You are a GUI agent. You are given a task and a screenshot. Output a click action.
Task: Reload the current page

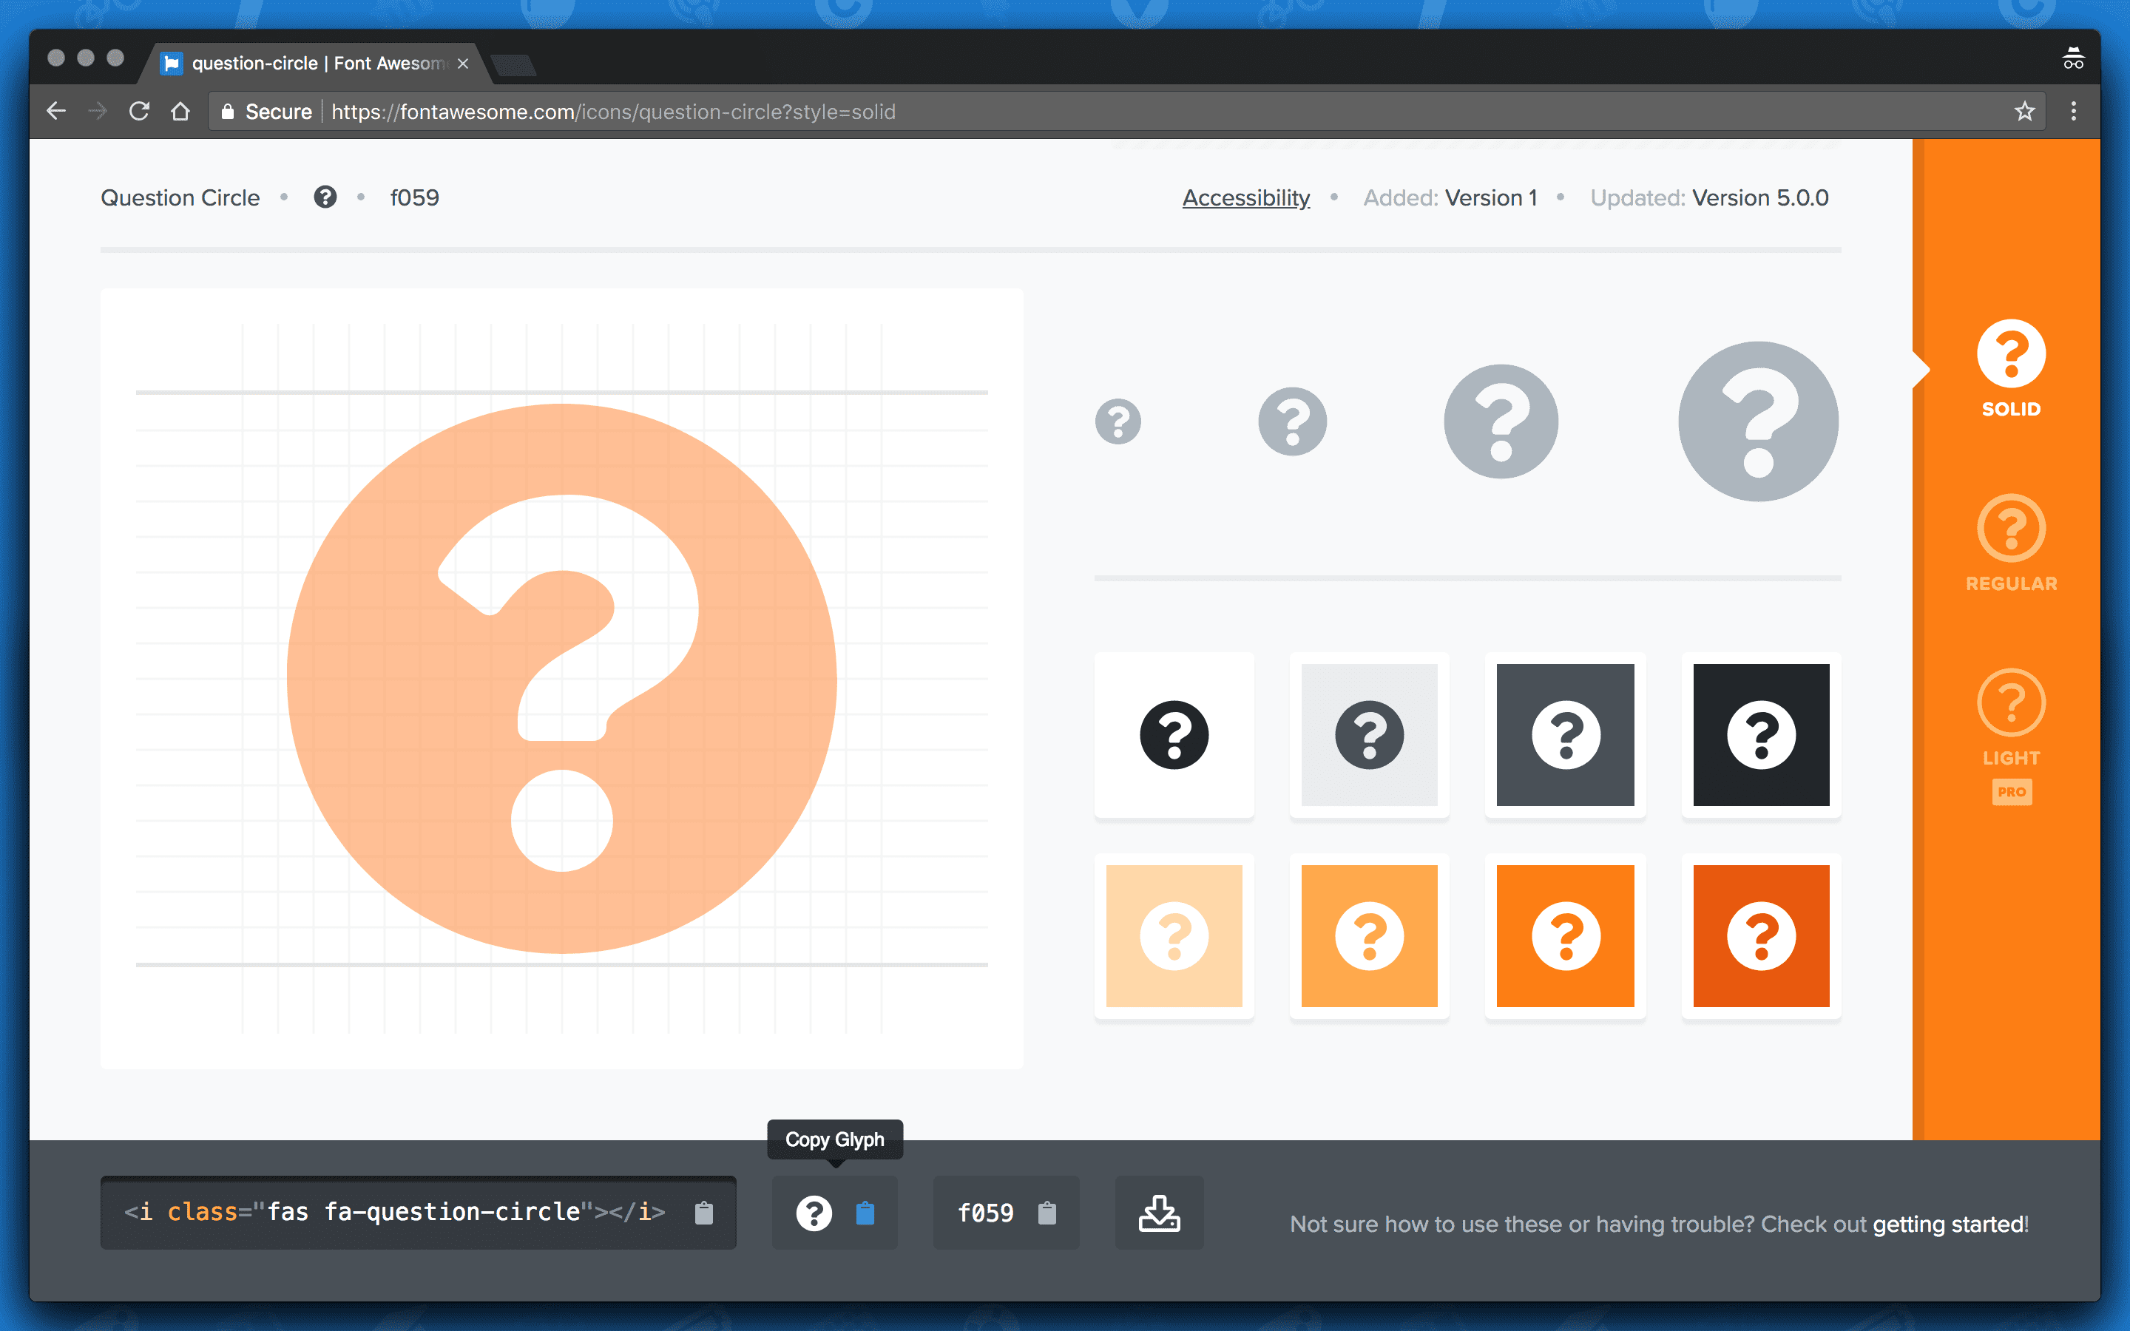[139, 111]
